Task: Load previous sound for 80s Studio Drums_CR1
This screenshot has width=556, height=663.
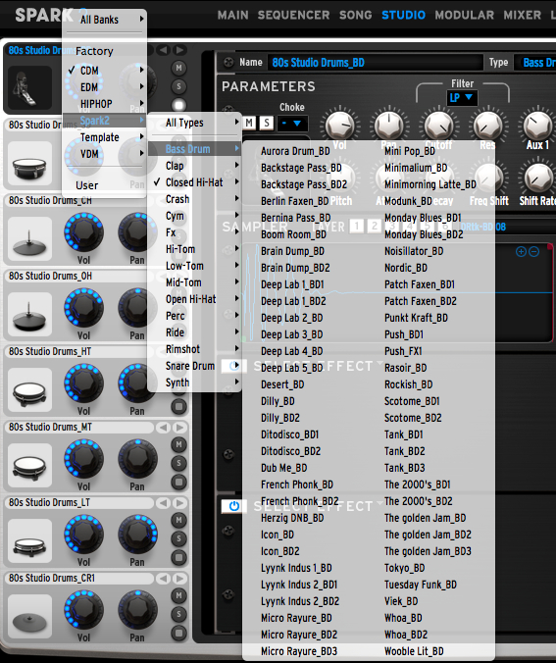Action: coord(163,579)
